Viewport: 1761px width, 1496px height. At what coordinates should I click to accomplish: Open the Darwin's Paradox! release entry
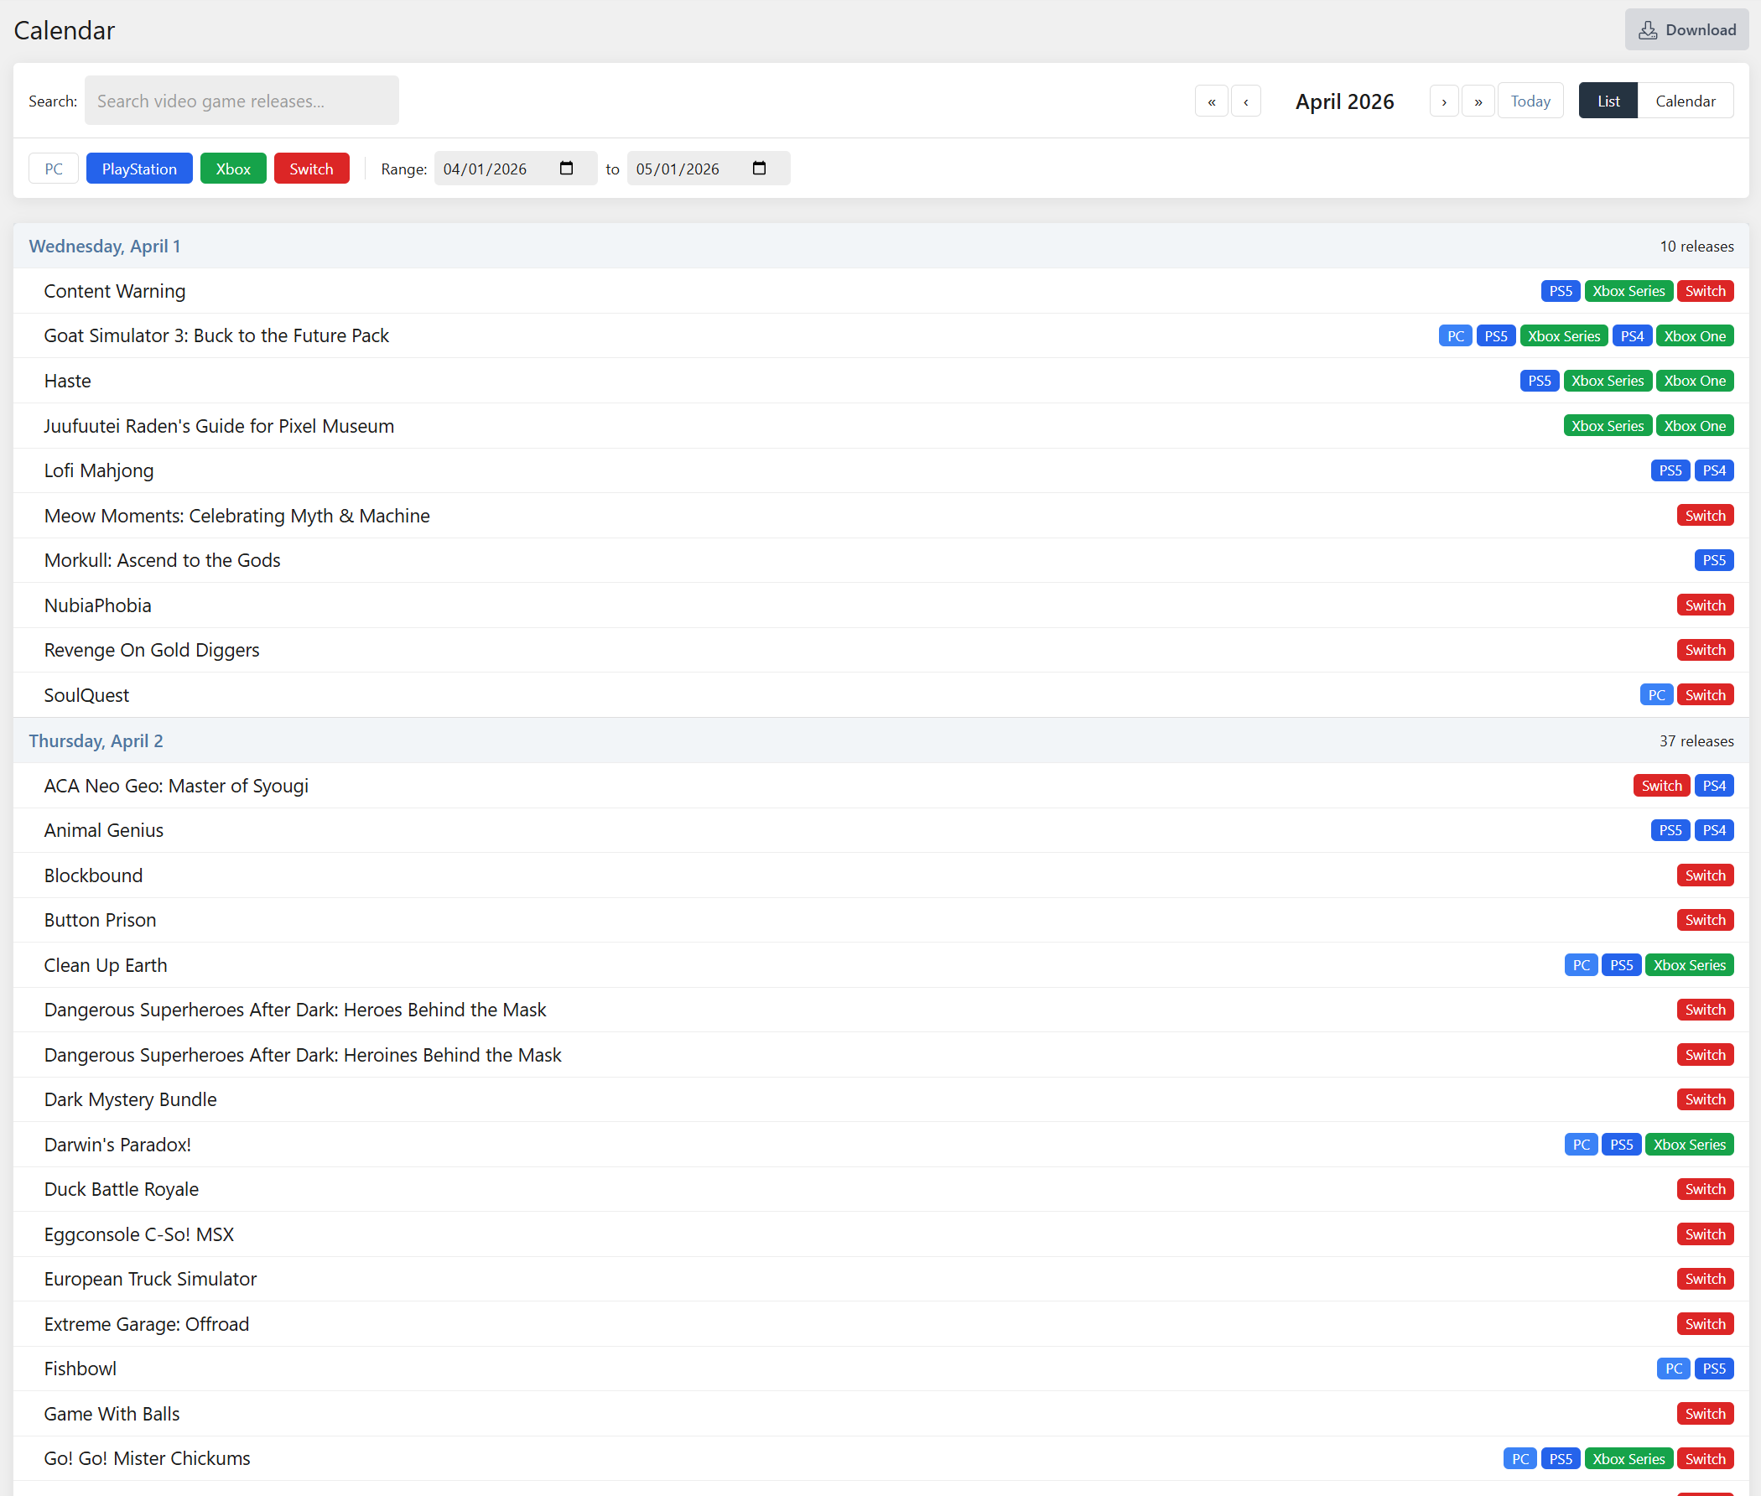117,1144
